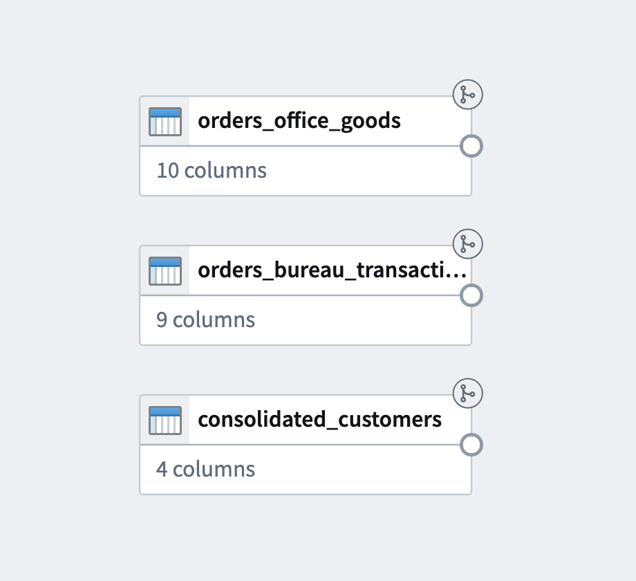This screenshot has width=636, height=581.
Task: Click output port circle of consolidated_customers
Action: click(x=471, y=445)
